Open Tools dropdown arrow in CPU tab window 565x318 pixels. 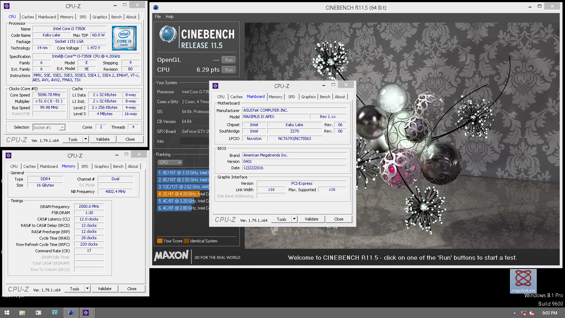[85, 139]
